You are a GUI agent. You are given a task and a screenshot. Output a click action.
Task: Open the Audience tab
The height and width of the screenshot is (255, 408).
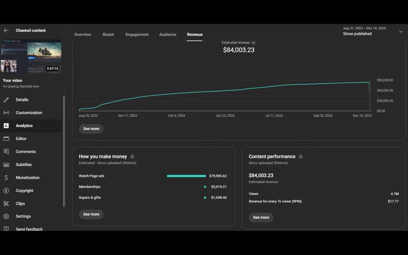tap(168, 34)
